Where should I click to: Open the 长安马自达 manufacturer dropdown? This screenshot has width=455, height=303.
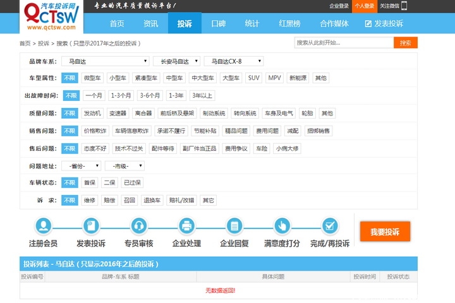click(177, 61)
